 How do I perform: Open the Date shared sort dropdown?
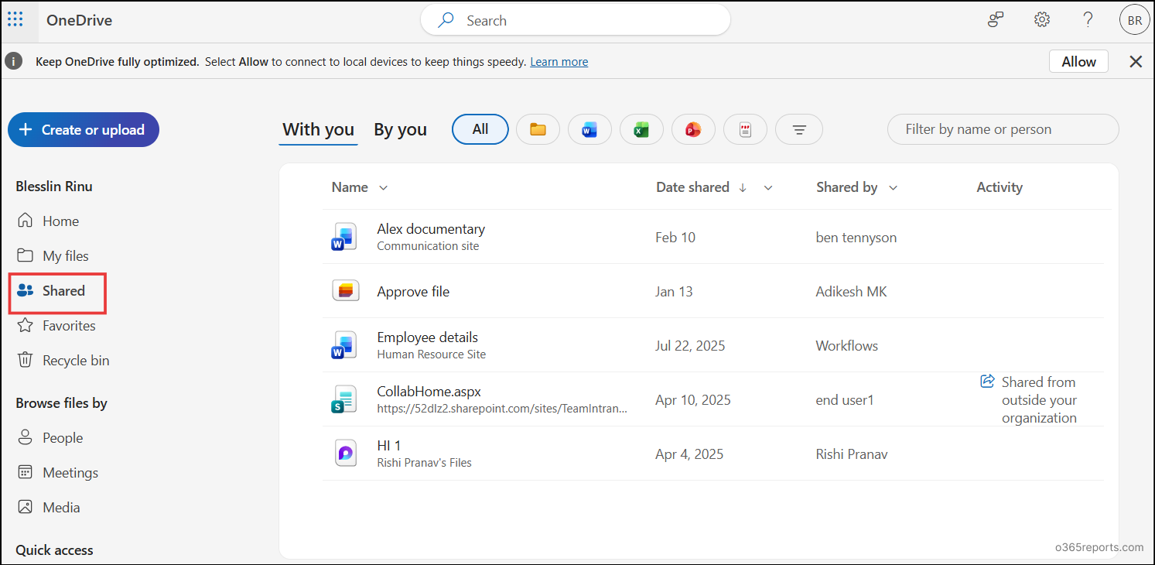click(768, 187)
